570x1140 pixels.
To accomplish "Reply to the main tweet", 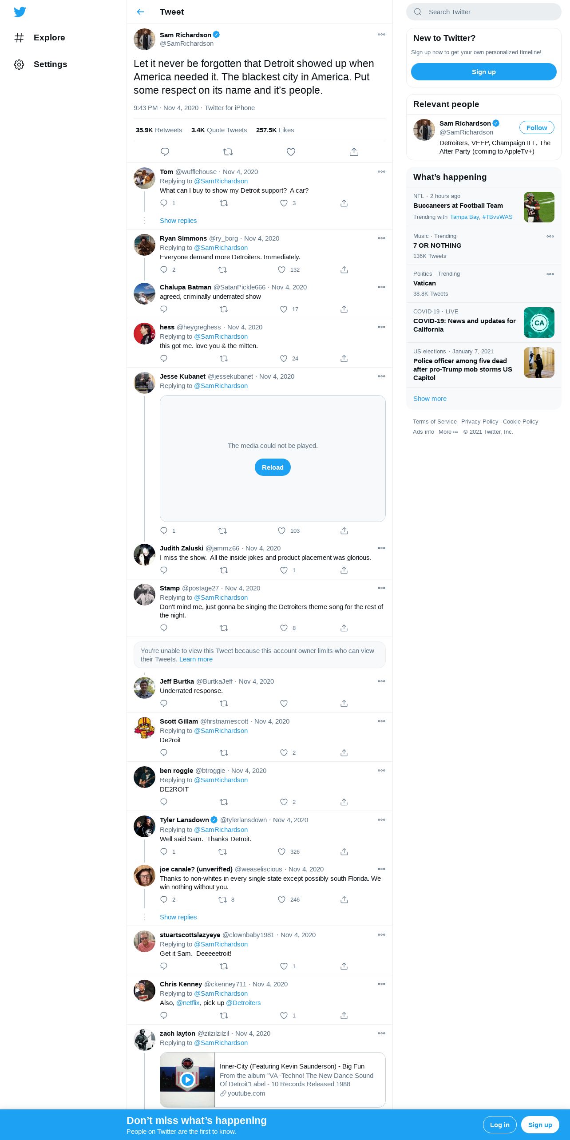I will point(165,152).
